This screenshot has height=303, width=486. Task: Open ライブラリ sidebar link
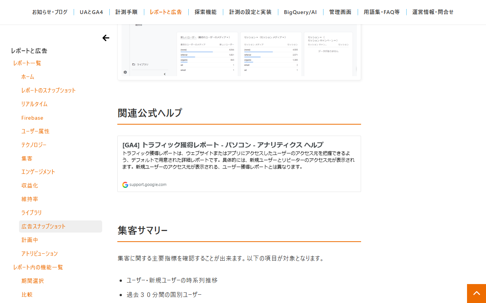pos(32,213)
